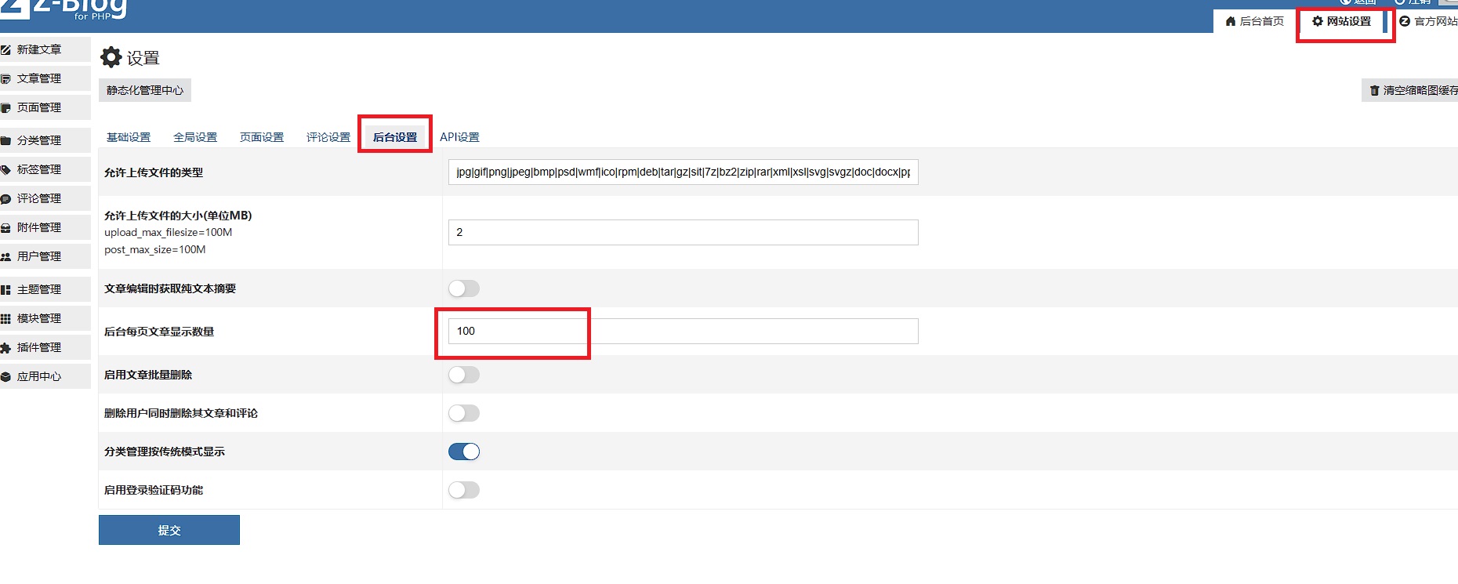Screen dimensions: 1458x584
Task: Click the 允许上传文件的大小(单位MB) label
Action: point(178,216)
